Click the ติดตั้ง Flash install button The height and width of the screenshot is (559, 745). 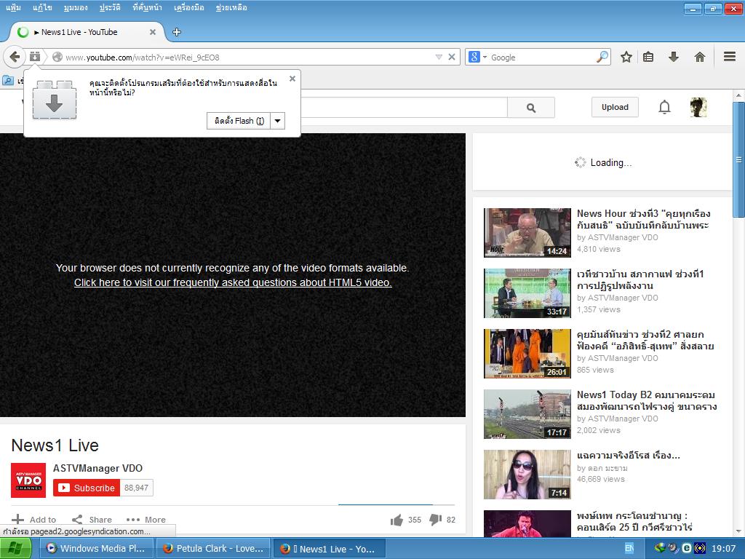click(239, 121)
